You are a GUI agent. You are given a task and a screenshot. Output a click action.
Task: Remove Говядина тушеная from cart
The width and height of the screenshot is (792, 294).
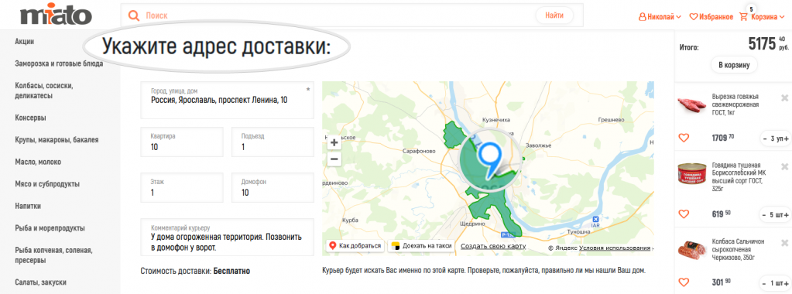pyautogui.click(x=784, y=166)
